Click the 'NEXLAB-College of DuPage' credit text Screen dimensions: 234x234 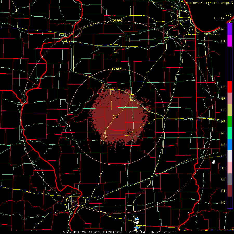[x=208, y=3]
